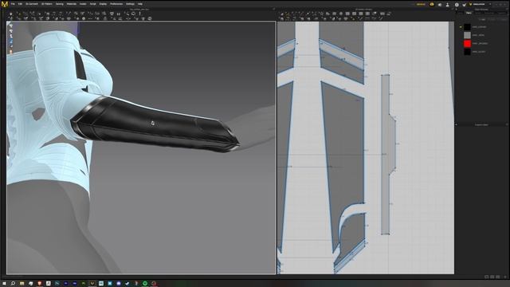Open the user account icon
This screenshot has height=287, width=510.
[x=448, y=5]
